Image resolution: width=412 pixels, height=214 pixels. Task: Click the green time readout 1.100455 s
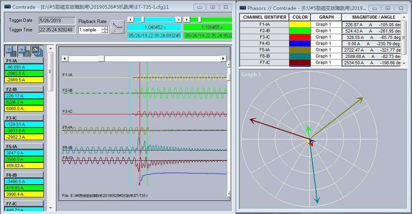click(207, 27)
